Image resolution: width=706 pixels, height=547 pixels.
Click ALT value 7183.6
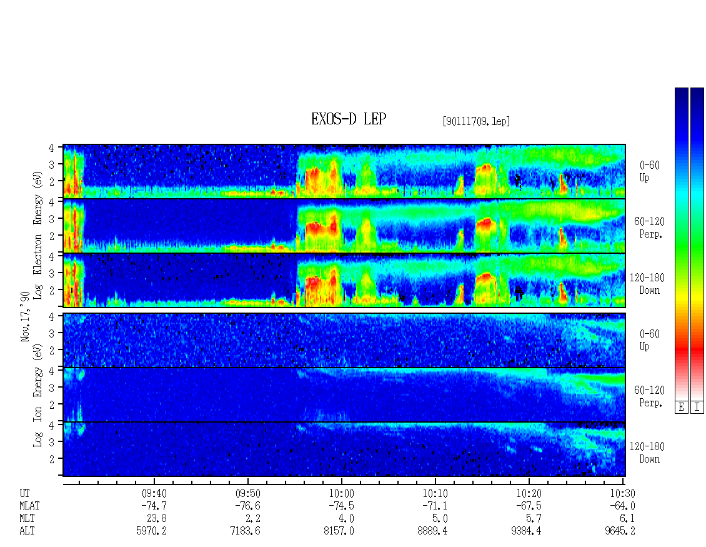tap(245, 531)
